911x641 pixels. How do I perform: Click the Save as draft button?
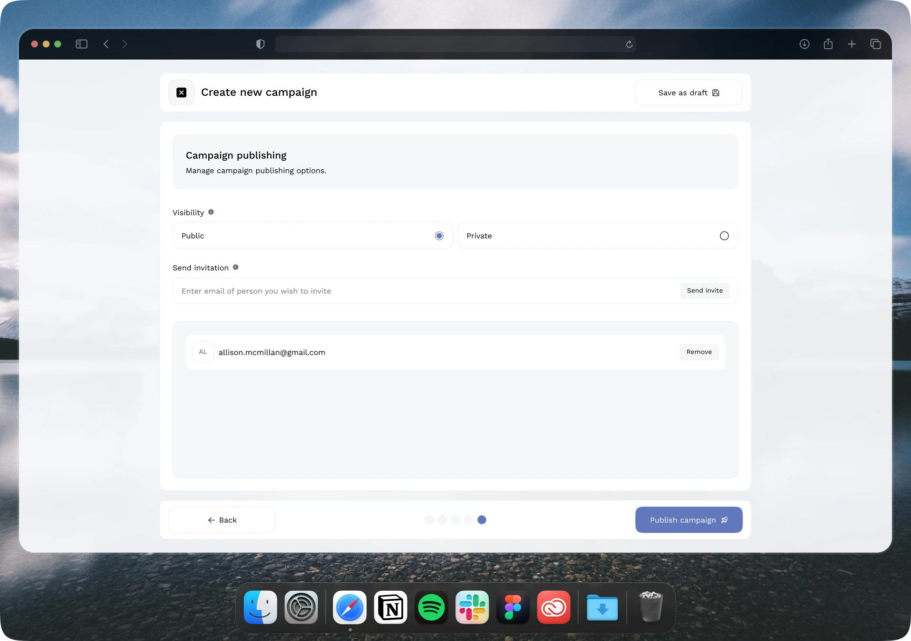(688, 92)
